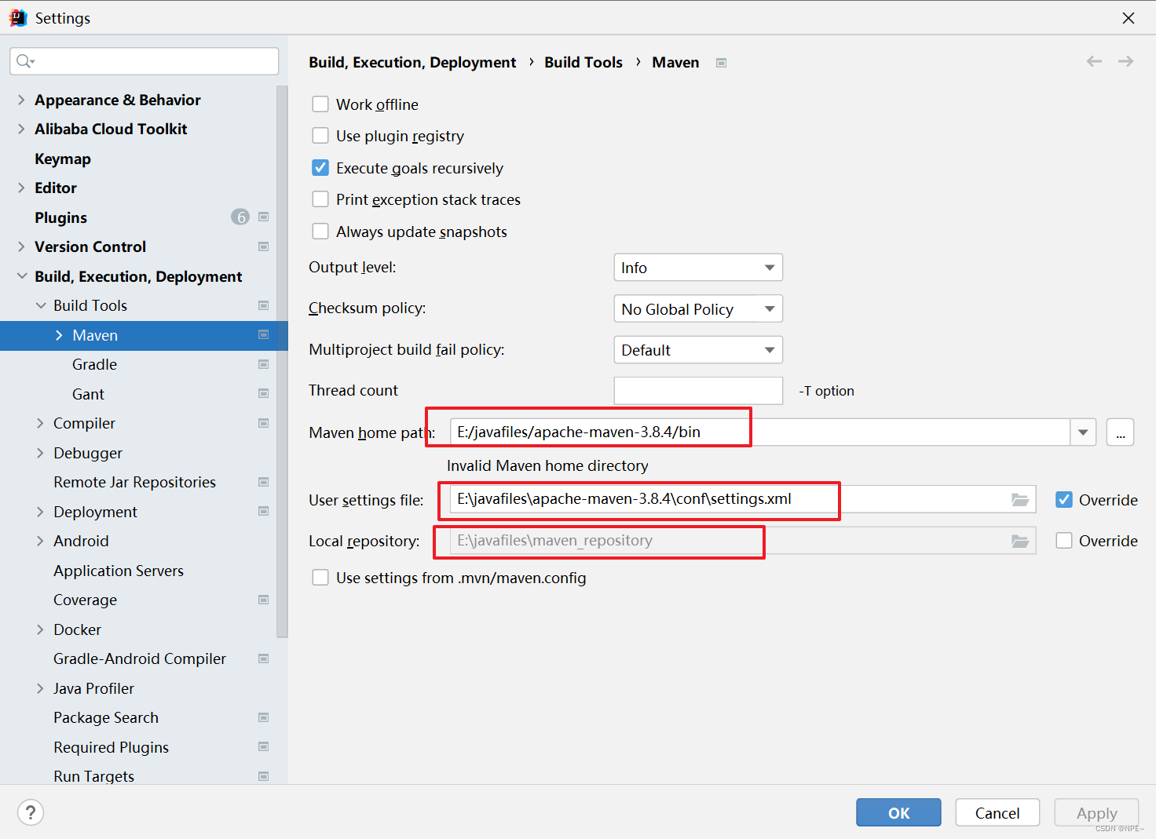Expand the Java Profiler node
Screen dimensions: 1156x839
(40, 688)
